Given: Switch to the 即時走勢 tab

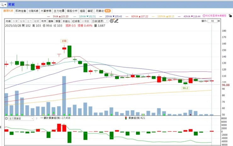Looking at the screenshot, I should [x=21, y=11].
